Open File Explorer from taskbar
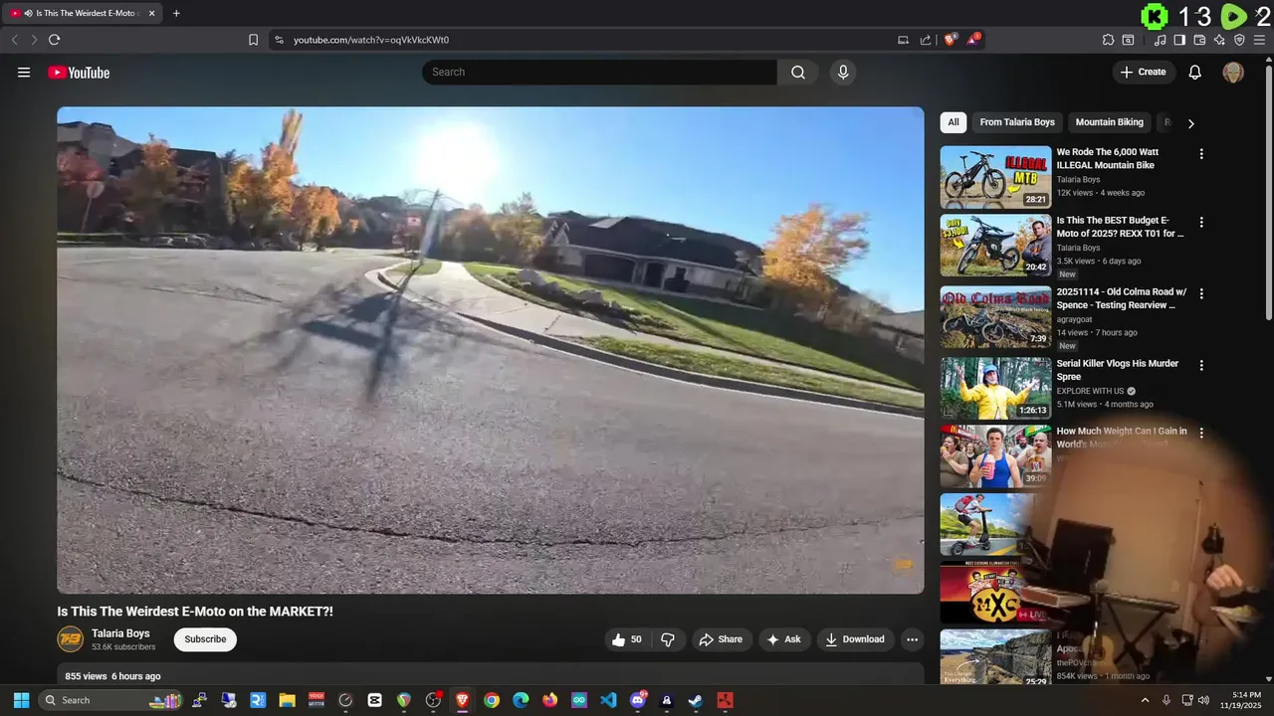The image size is (1274, 716). point(287,700)
